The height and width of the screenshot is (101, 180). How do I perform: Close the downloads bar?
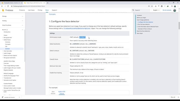[x=178, y=97]
